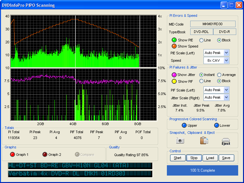Click the PIF and jitter graph

pos(84,94)
